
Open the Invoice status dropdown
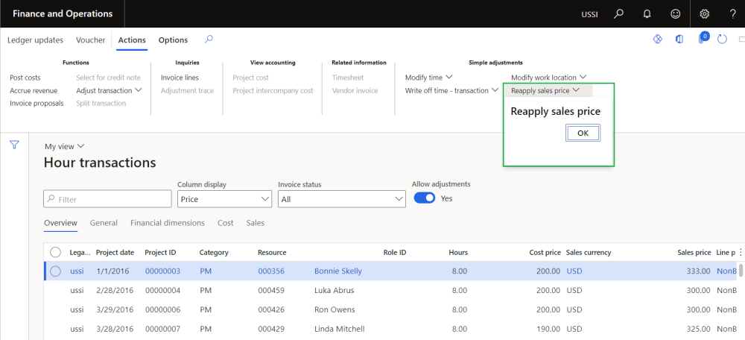coord(341,199)
